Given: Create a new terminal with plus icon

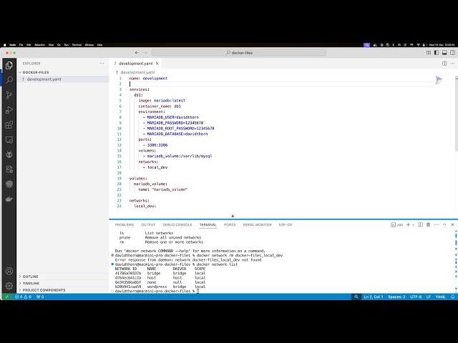Looking at the screenshot, I should [x=408, y=224].
